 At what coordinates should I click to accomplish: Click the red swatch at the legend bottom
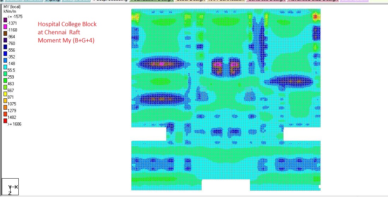point(5,121)
